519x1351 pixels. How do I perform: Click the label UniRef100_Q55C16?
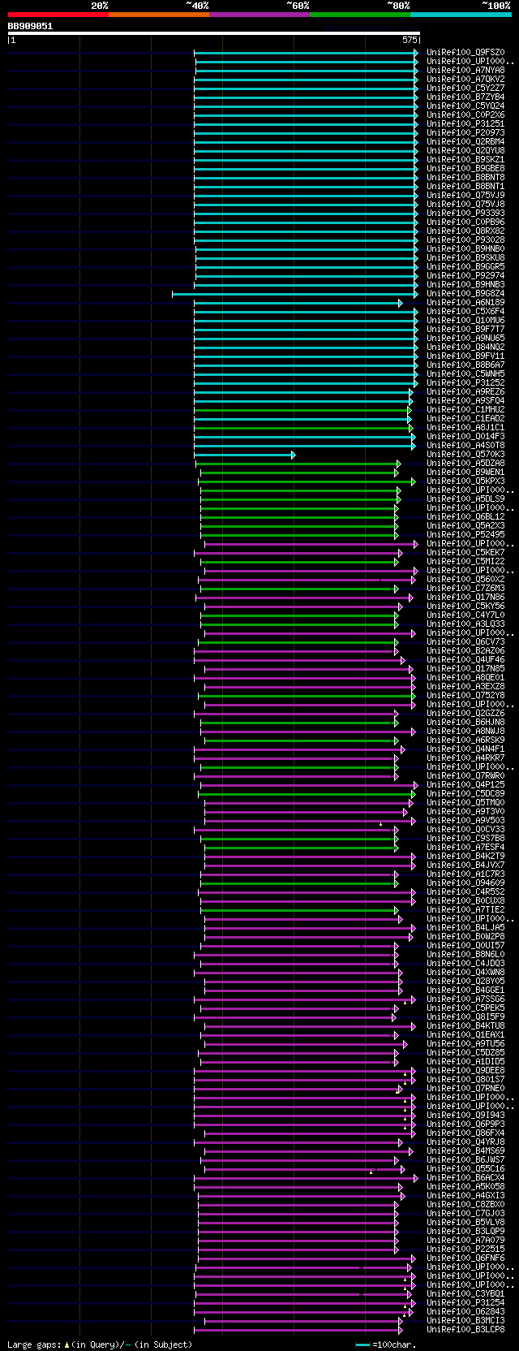coord(465,1168)
